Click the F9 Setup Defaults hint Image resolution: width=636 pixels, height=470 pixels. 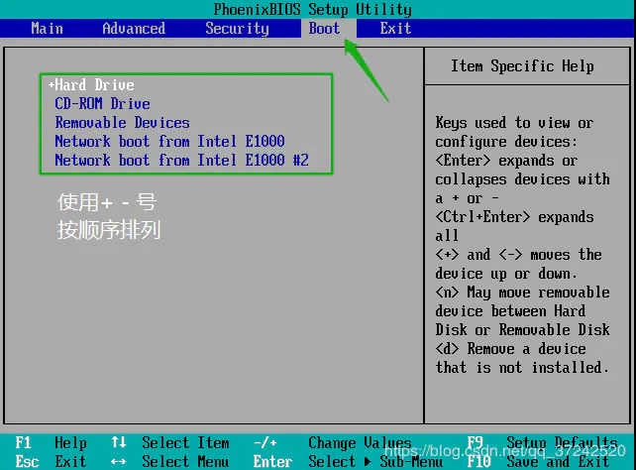[x=542, y=442]
